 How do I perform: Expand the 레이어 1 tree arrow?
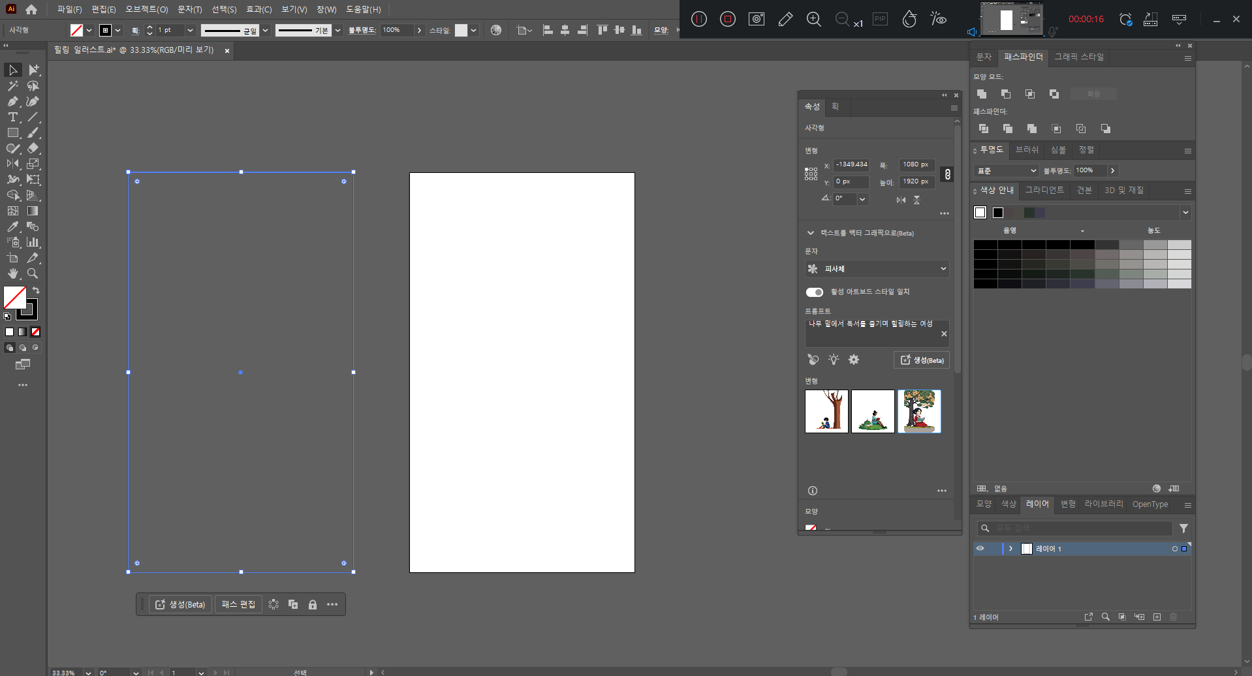pyautogui.click(x=1010, y=549)
